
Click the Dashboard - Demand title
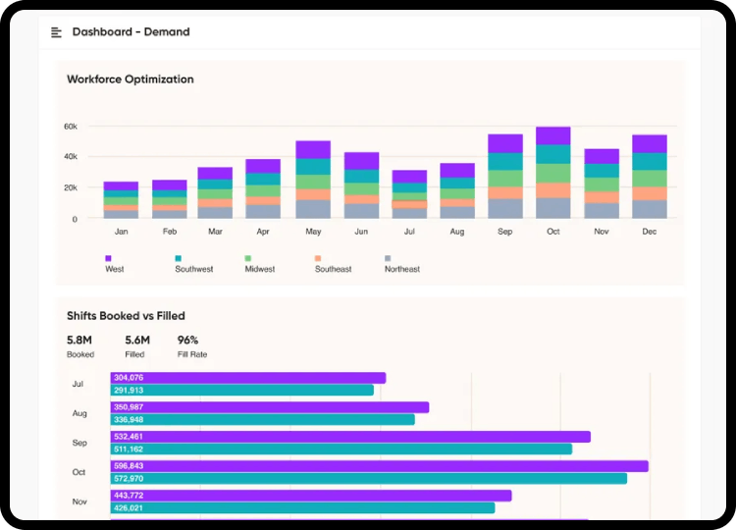click(131, 32)
